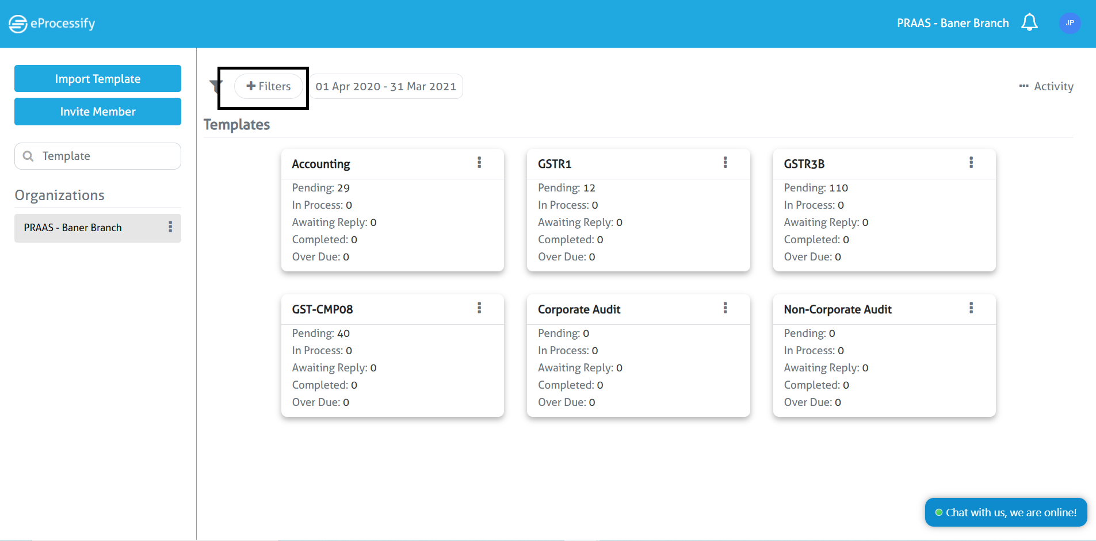
Task: Open GSTR1 card options menu
Action: tap(725, 163)
